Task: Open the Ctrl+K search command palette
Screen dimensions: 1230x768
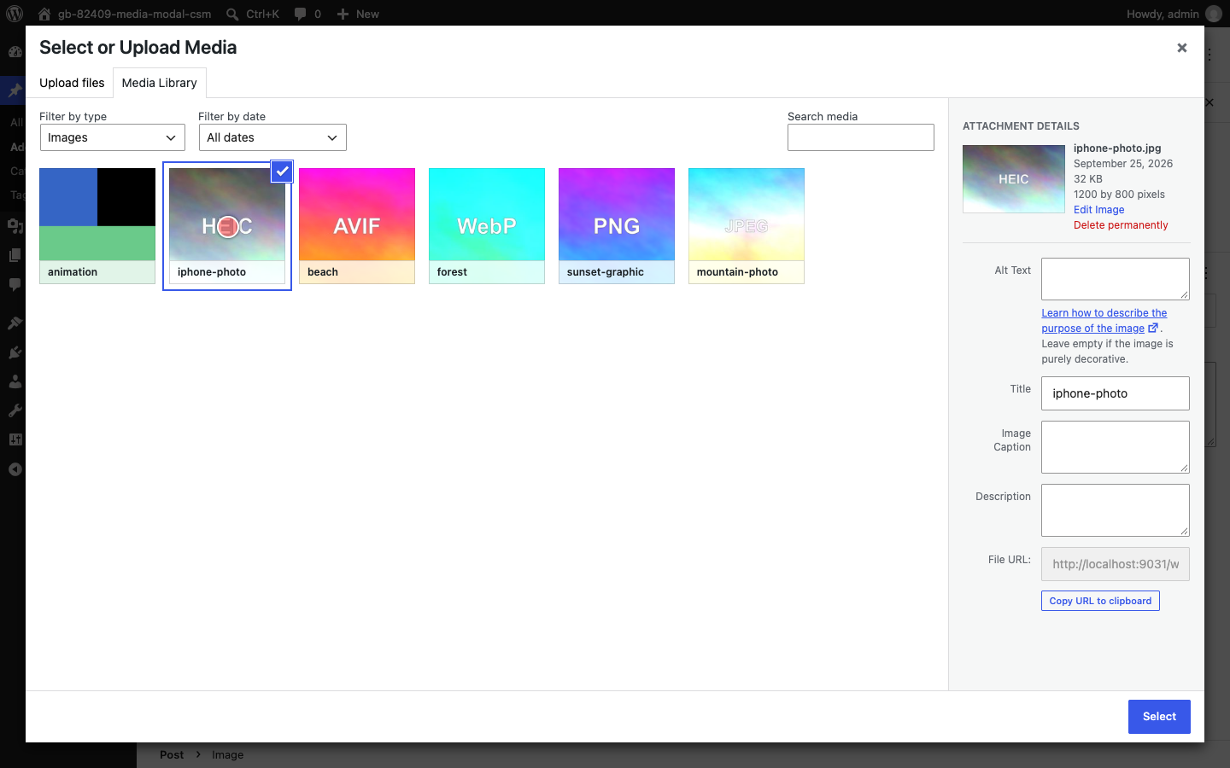Action: coord(253,14)
